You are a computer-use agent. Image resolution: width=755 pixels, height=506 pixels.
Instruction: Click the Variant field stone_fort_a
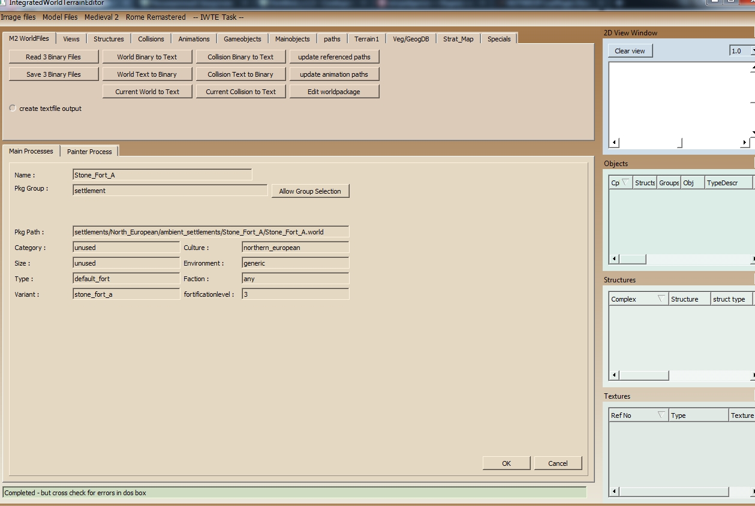pyautogui.click(x=126, y=294)
